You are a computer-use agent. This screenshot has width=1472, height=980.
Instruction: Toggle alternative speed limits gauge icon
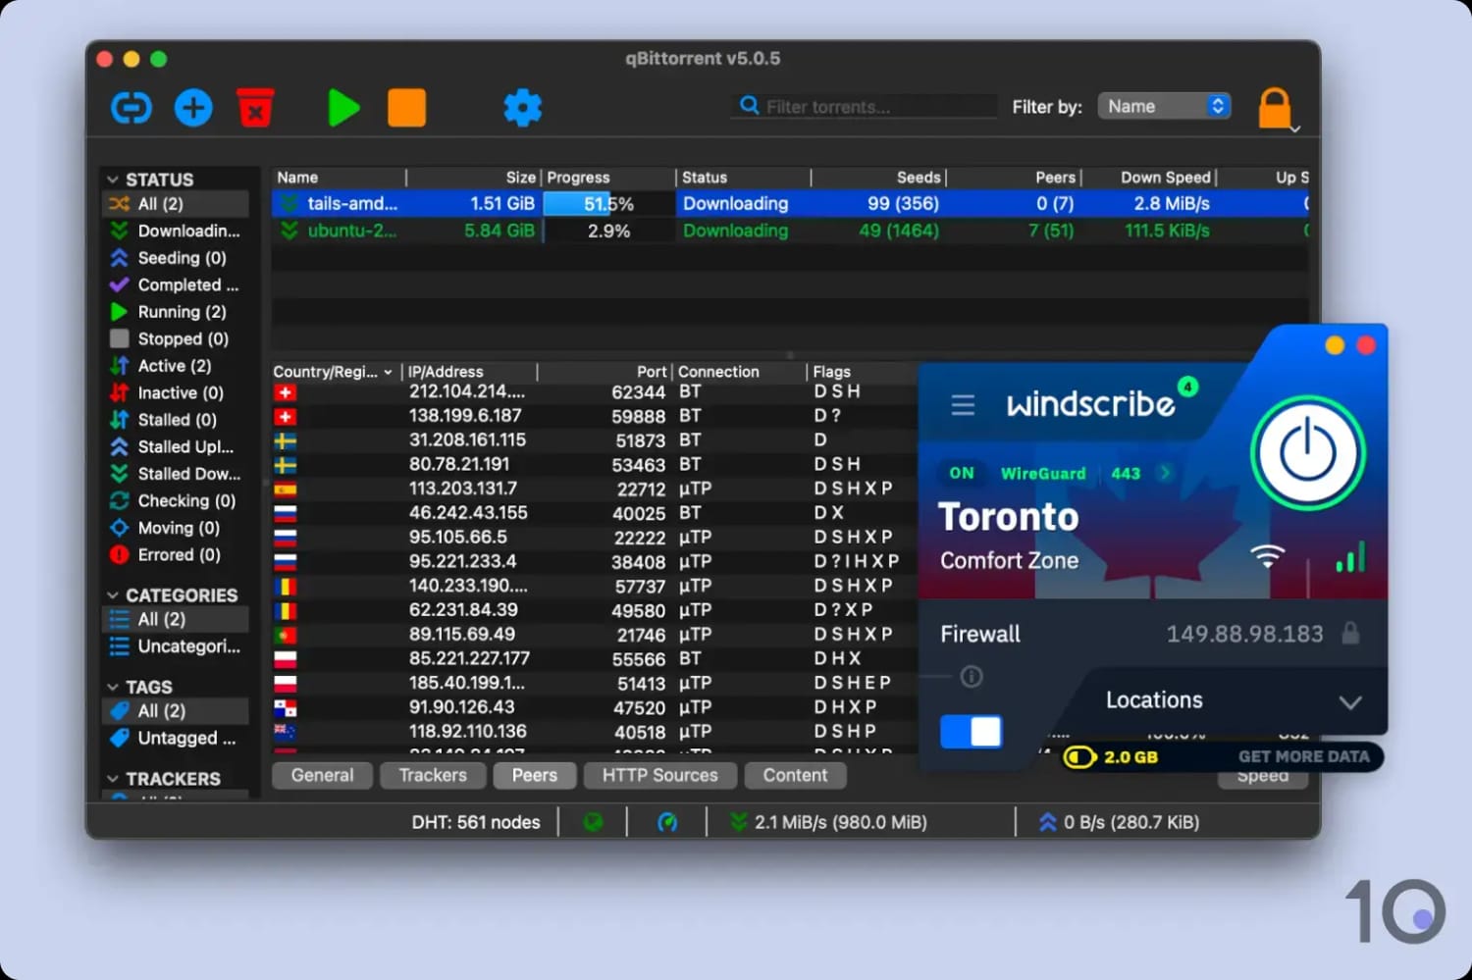click(667, 822)
